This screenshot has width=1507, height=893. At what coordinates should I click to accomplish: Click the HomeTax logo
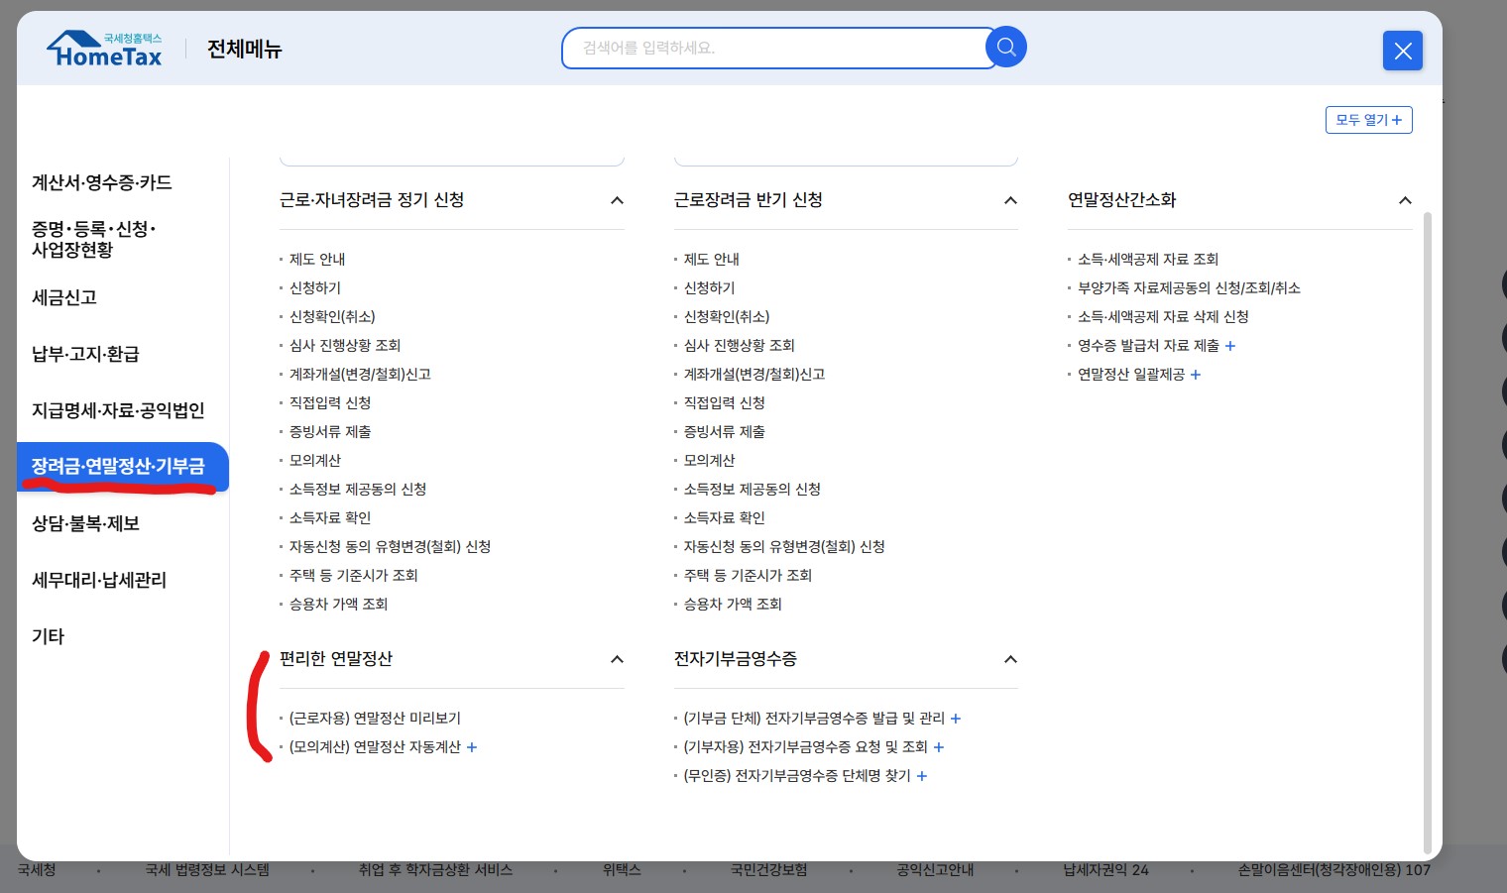pos(104,50)
